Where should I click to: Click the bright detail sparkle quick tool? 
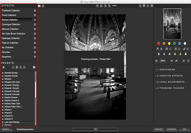click(175, 49)
